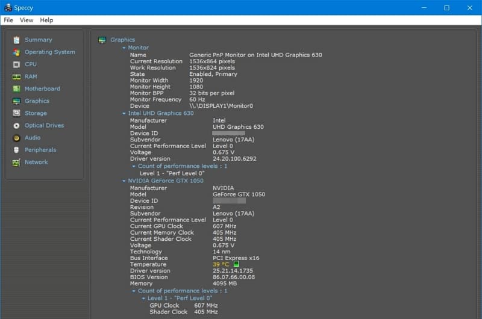Image resolution: width=482 pixels, height=319 pixels.
Task: Open the View menu
Action: click(x=27, y=20)
